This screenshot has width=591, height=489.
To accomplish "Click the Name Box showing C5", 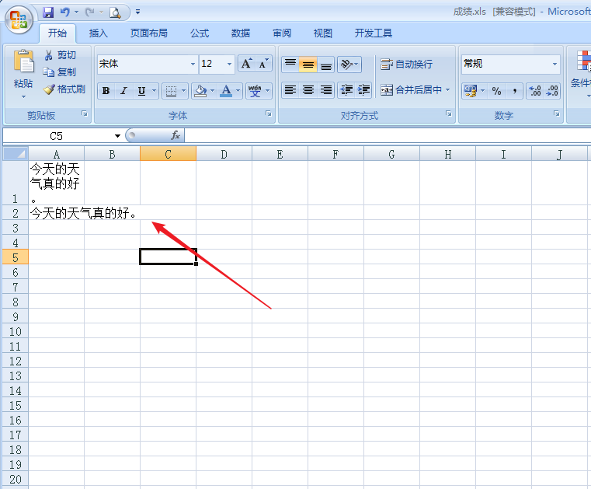I will point(57,136).
